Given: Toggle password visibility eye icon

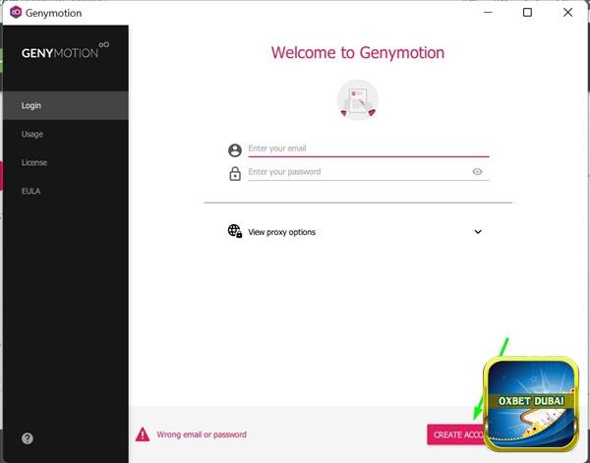Looking at the screenshot, I should tap(477, 172).
